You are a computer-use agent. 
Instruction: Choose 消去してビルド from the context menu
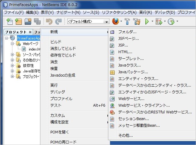[x=75, y=48]
